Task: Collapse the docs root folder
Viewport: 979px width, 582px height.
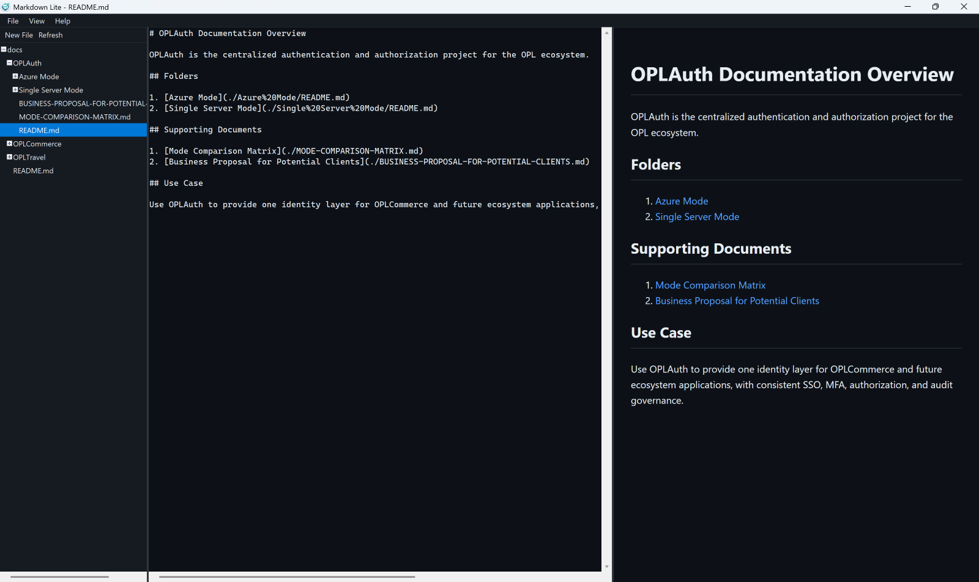Action: (4, 50)
